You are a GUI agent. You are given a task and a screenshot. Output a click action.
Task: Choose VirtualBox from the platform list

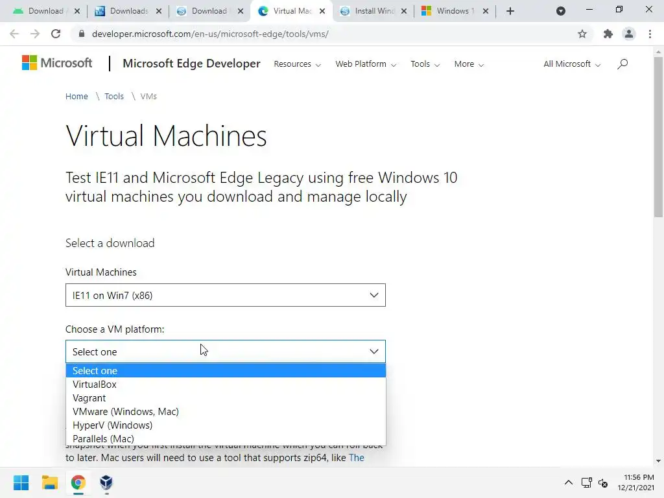point(226,384)
